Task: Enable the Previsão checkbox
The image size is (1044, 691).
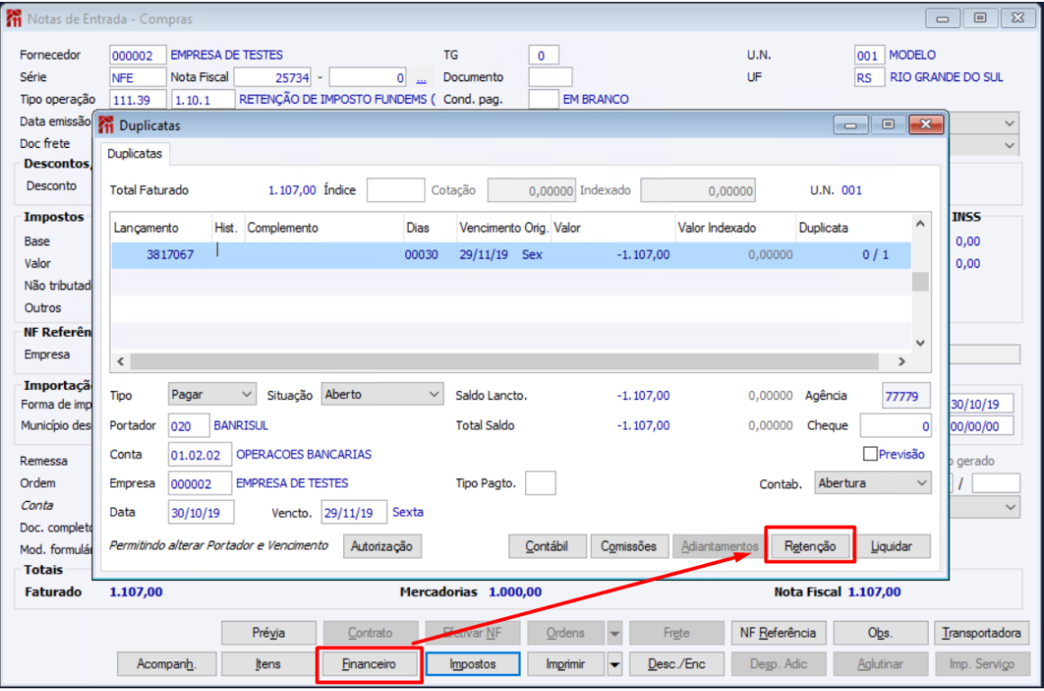Action: point(869,454)
